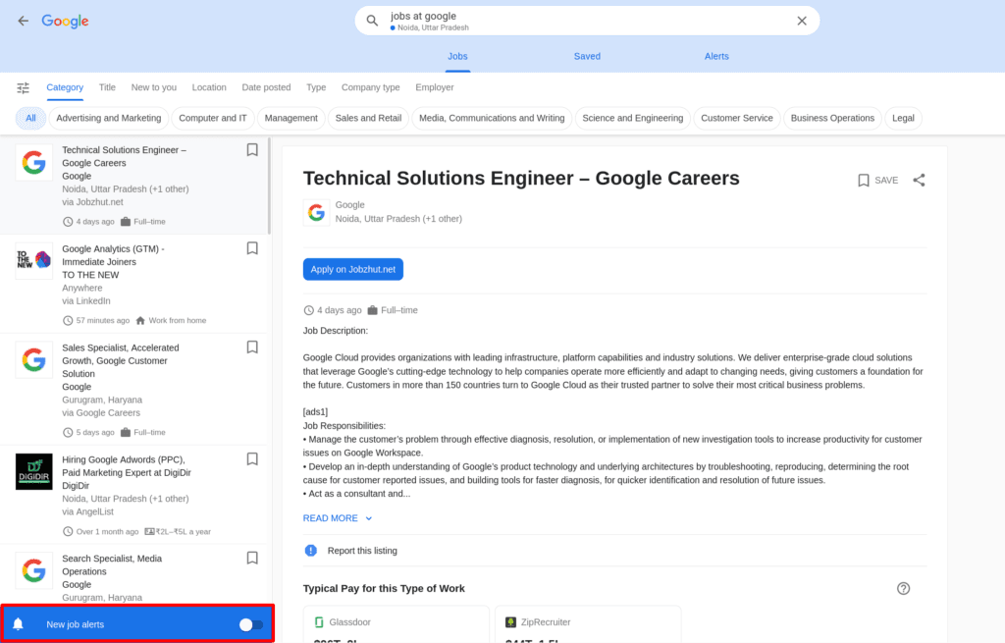Bookmark the Sales Specialist listing
Screen dimensions: 1005x643
point(252,348)
